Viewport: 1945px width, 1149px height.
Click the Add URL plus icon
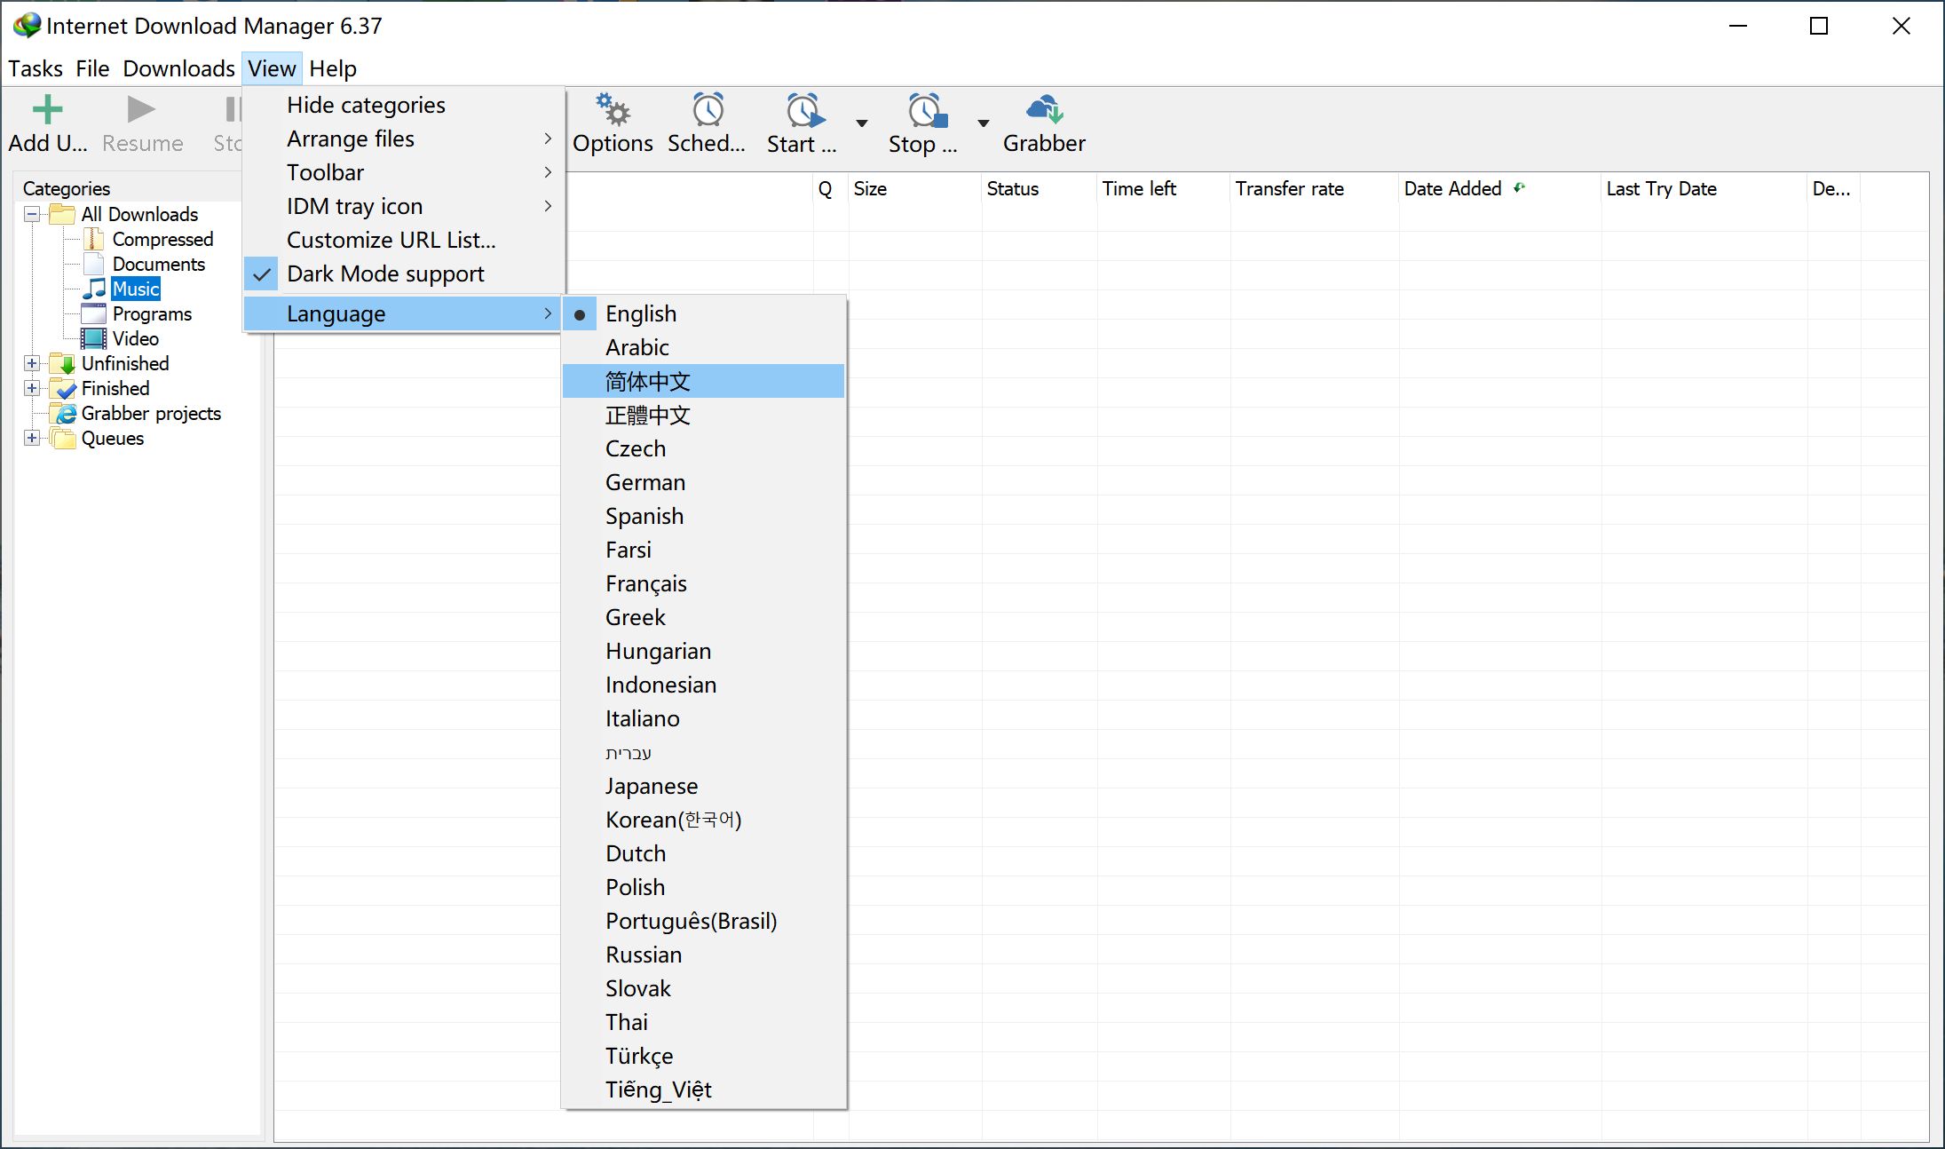coord(47,109)
